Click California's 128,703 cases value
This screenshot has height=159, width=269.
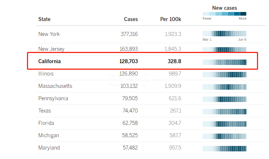point(129,62)
